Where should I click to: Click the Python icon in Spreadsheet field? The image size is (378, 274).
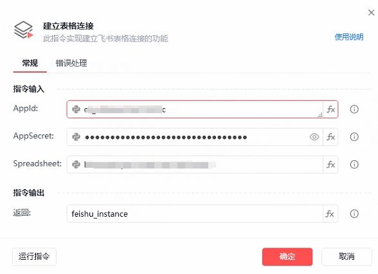click(76, 165)
